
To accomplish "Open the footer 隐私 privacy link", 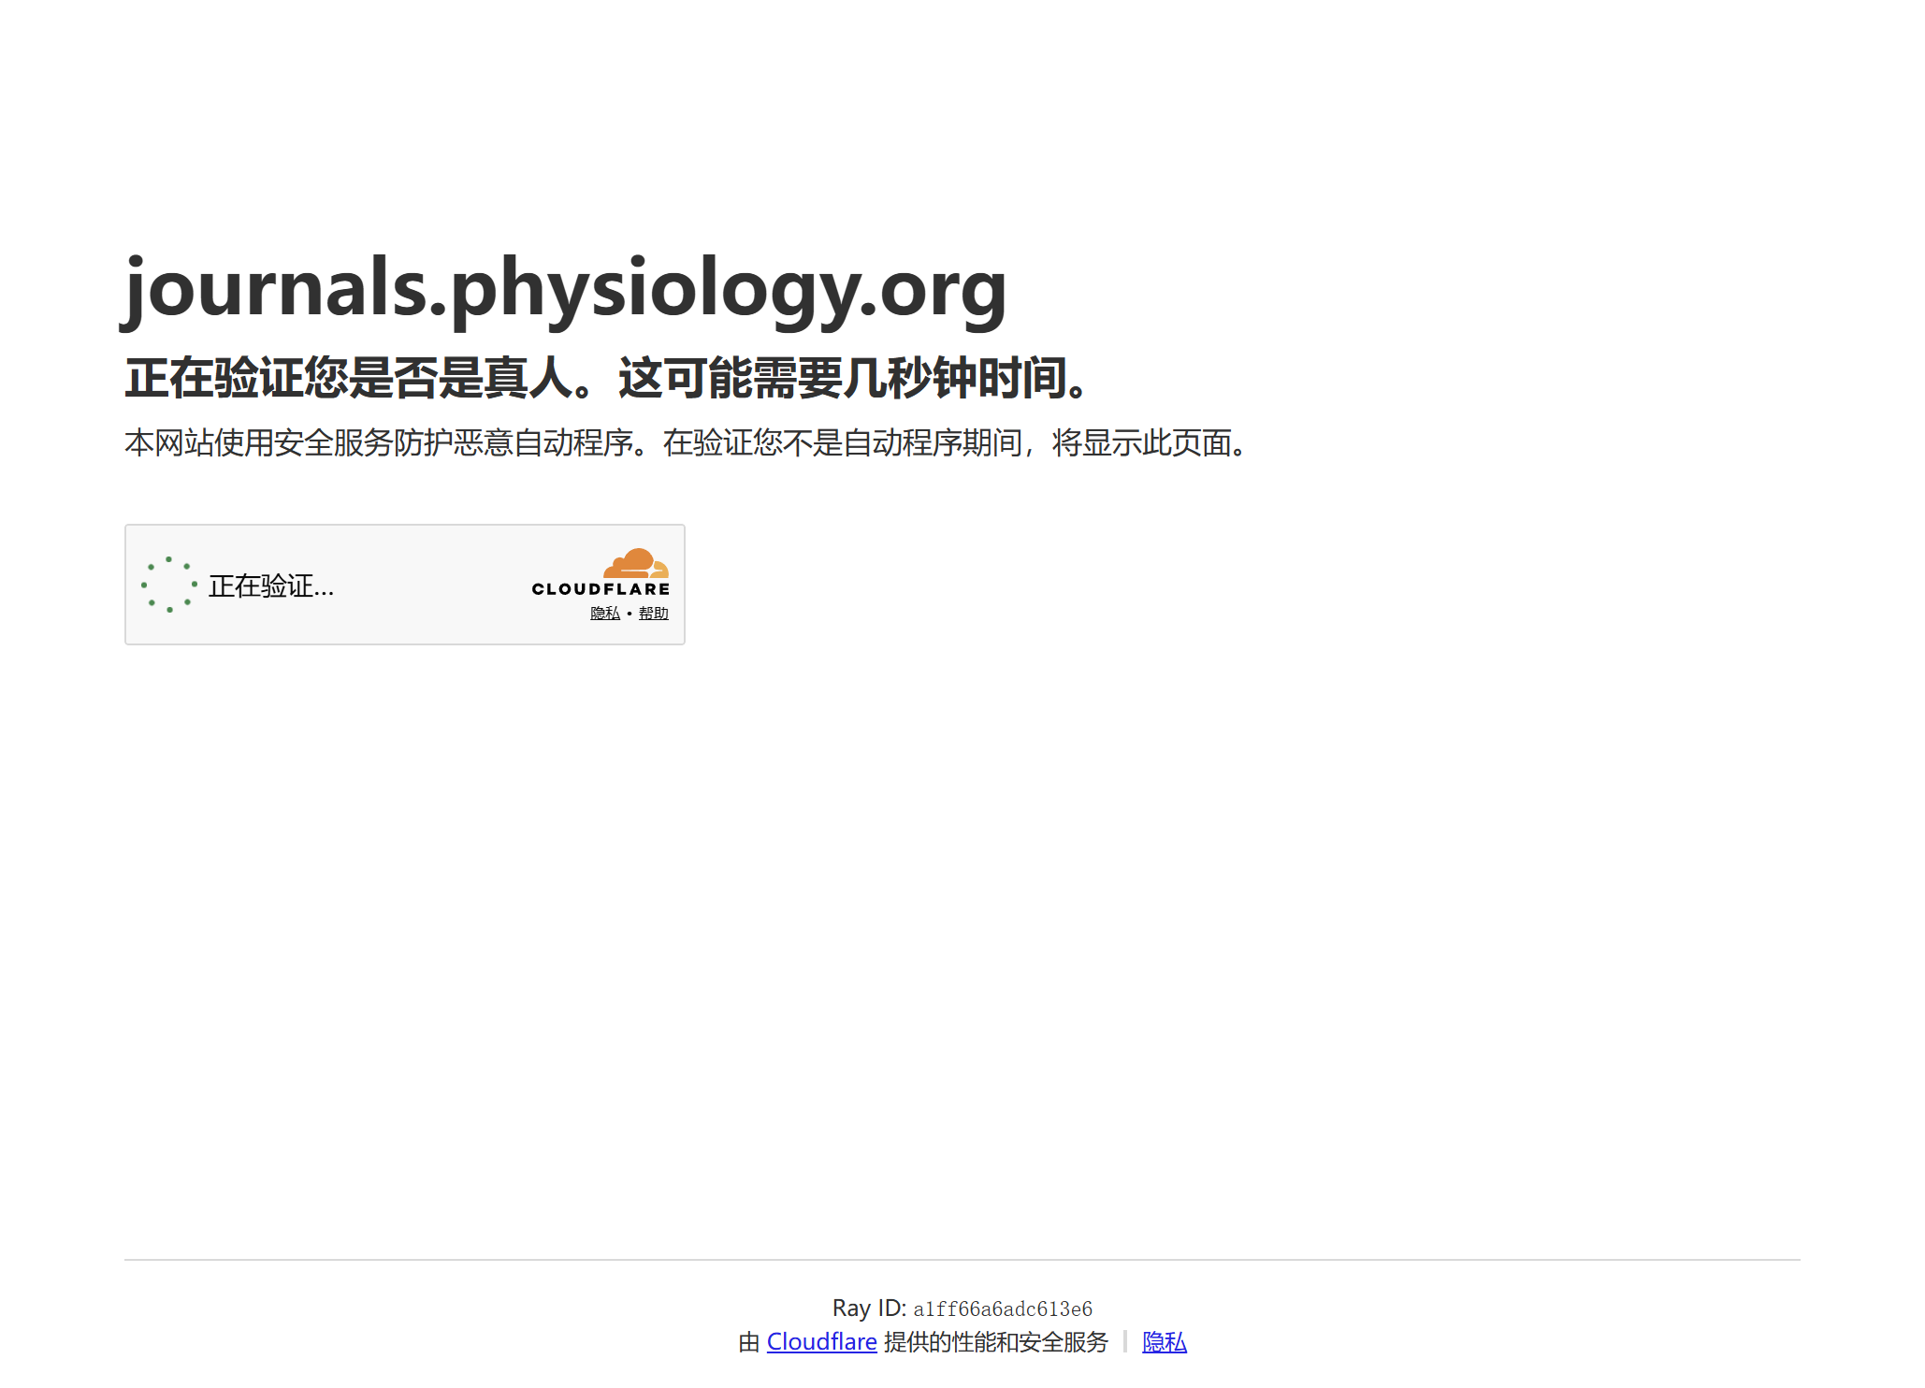I will 1165,1341.
